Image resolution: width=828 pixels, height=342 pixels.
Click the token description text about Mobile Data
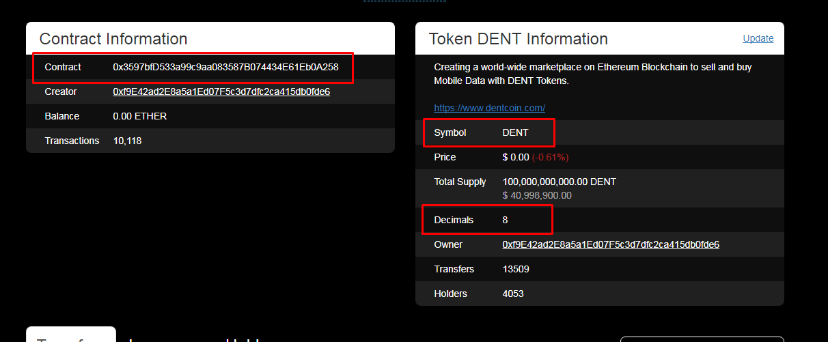pos(593,74)
